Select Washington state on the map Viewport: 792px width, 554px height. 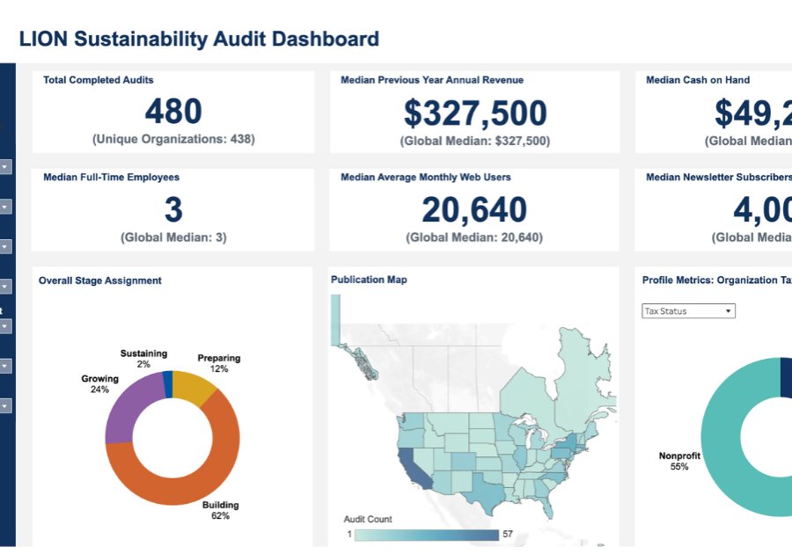412,423
